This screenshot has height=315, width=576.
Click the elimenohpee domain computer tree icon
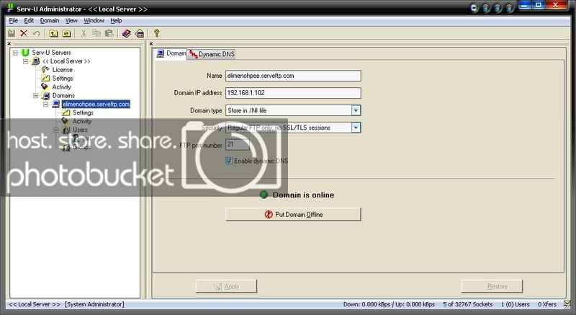[56, 104]
